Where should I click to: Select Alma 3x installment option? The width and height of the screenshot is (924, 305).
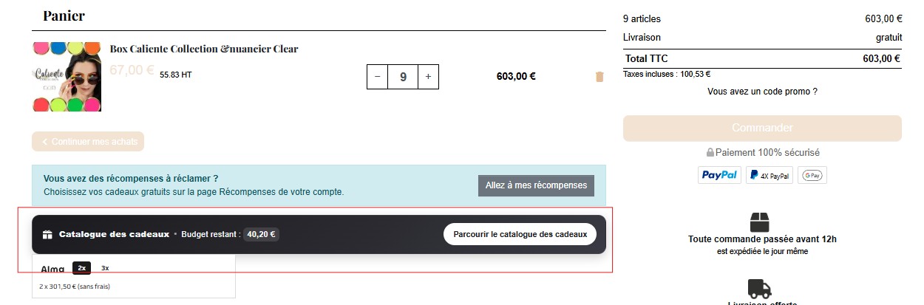(105, 268)
